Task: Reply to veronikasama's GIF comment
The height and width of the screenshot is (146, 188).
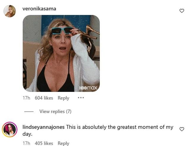Action: (x=63, y=98)
